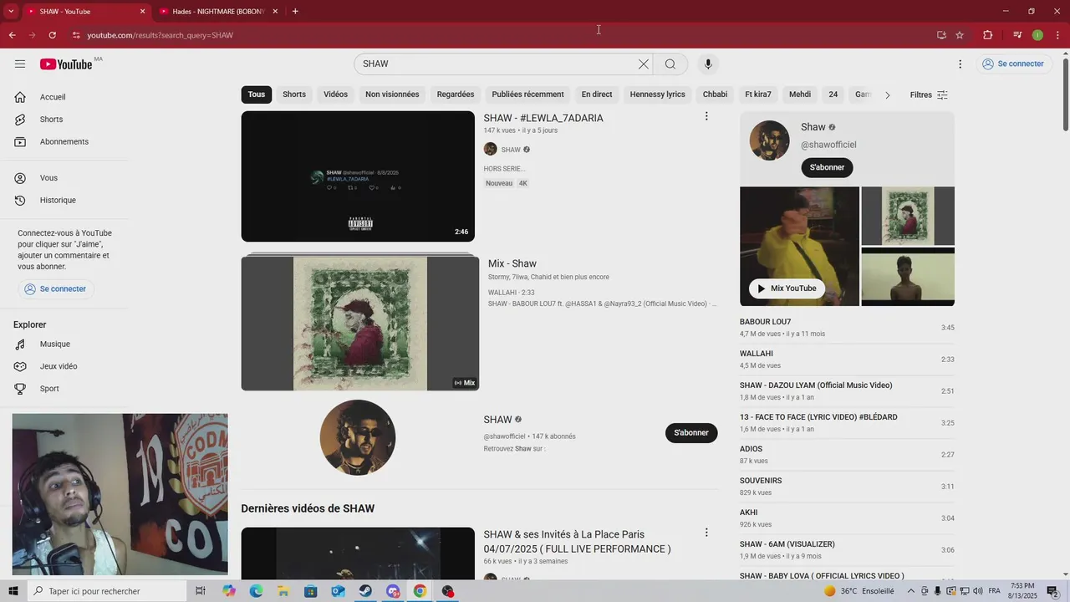Bookmark this page with star icon
Screen dimensions: 1070x602
pyautogui.click(x=960, y=35)
